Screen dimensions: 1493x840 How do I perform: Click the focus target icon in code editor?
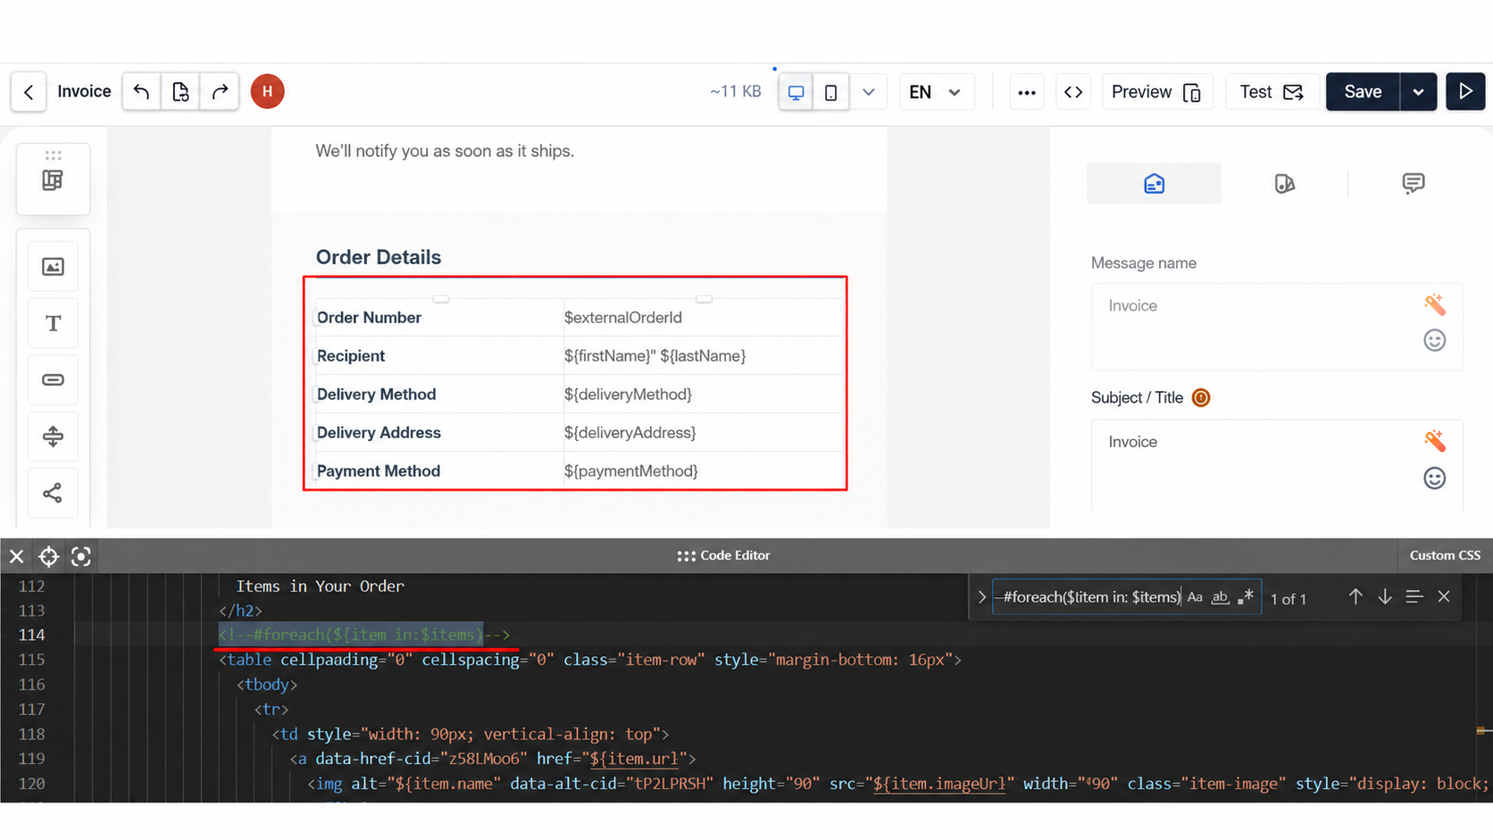[81, 557]
